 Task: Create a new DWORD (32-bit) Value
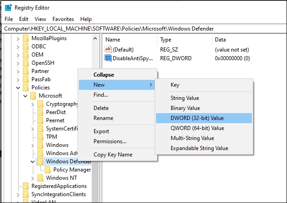tap(204, 118)
